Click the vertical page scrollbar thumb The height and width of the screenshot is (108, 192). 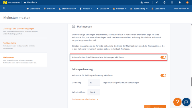(191, 82)
